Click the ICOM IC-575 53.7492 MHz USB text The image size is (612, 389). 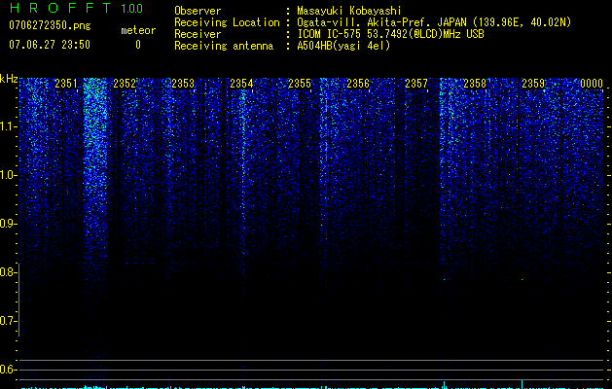click(390, 34)
